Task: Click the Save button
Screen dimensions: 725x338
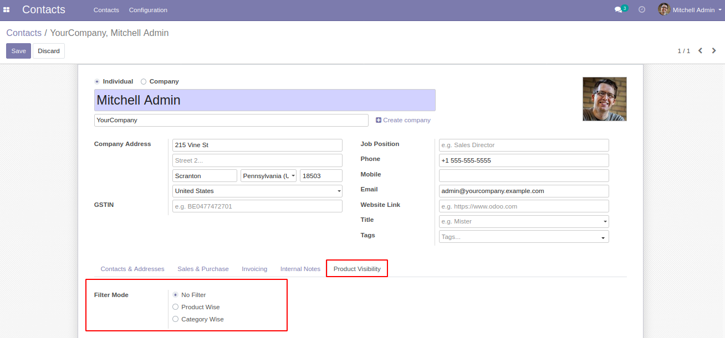Action: click(18, 51)
